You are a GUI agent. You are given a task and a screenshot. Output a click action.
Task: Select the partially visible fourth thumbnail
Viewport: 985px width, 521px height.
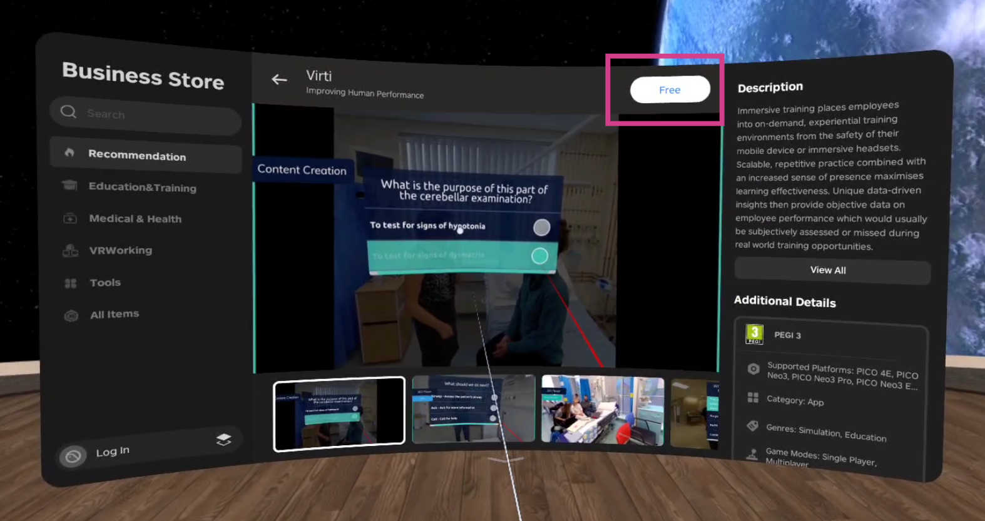pos(695,414)
